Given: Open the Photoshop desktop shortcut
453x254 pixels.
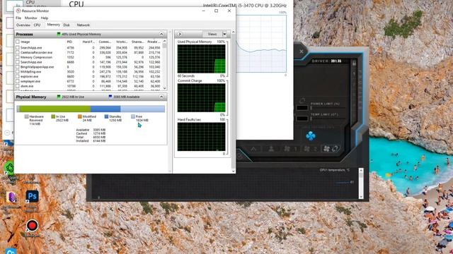Looking at the screenshot, I should tap(32, 196).
